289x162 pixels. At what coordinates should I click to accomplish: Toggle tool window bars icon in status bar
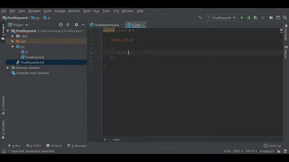[4, 151]
